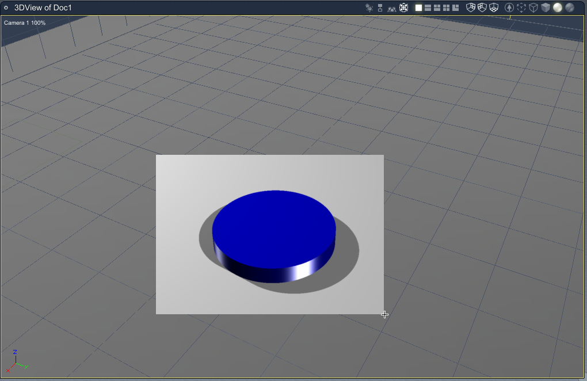Select wireframe cube display mode
Image resolution: width=587 pixels, height=381 pixels.
(533, 7)
